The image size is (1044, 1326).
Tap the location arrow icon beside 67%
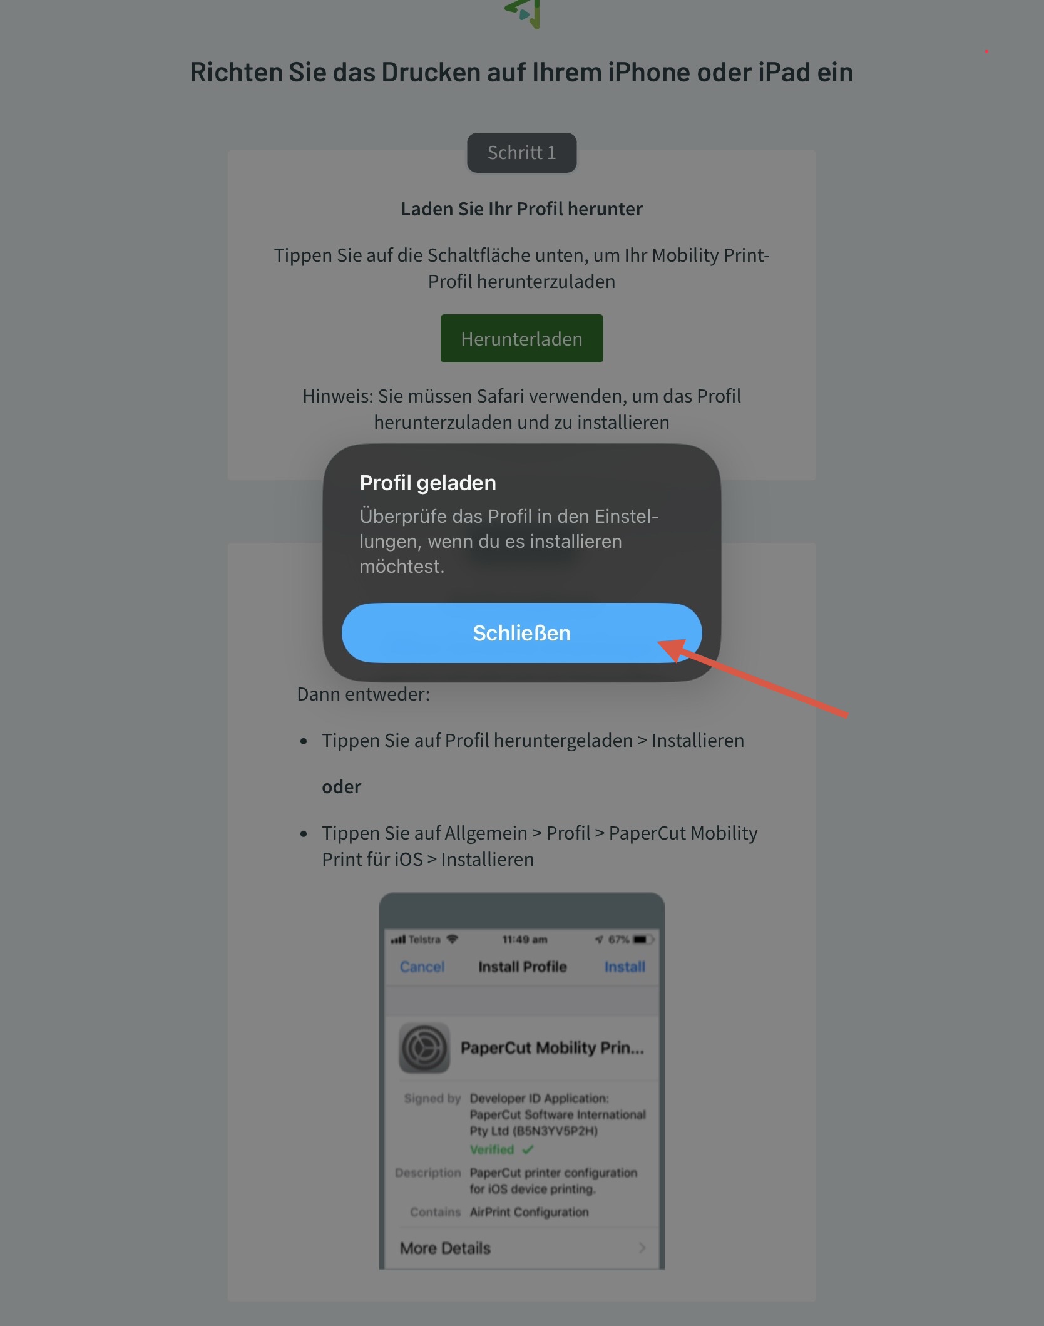tap(600, 939)
